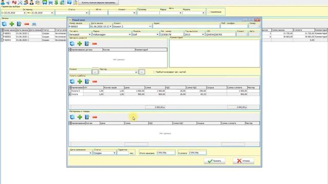This screenshot has width=328, height=184.
Task: Click the printer-like icon in top toolbar
Action: coord(37,2)
